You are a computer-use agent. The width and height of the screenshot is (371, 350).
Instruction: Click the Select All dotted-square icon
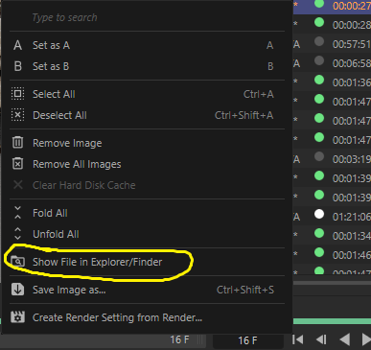tap(17, 94)
